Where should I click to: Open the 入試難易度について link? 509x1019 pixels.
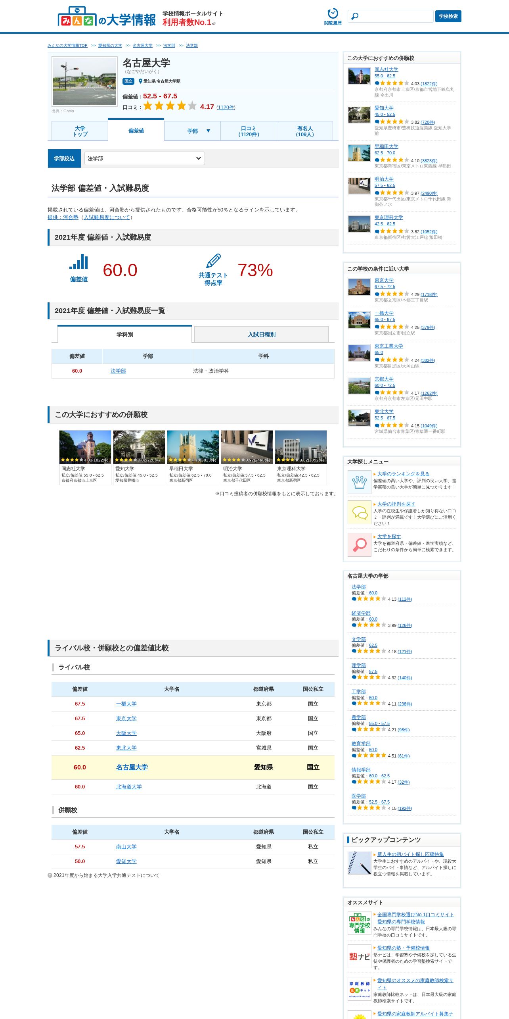(x=107, y=217)
